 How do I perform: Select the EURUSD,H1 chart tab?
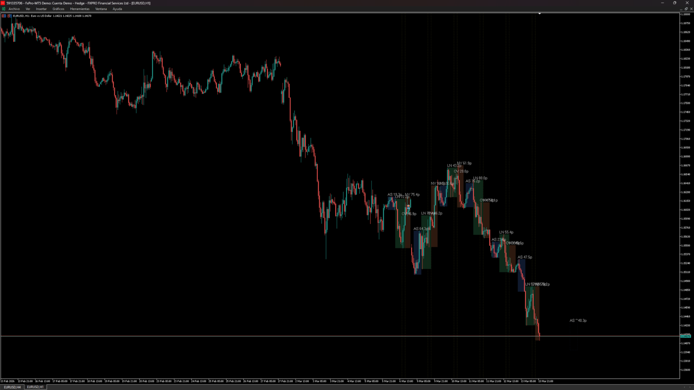[x=35, y=387]
